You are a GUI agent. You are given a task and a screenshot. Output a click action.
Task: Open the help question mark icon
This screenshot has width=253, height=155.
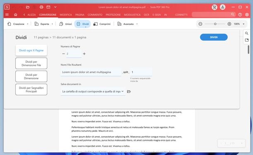240,15
